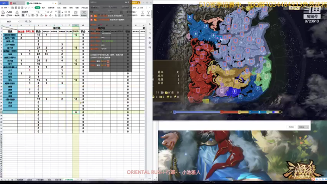This screenshot has height=184, width=327.
Task: Click the Filter funnel icon
Action: (x=148, y=12)
